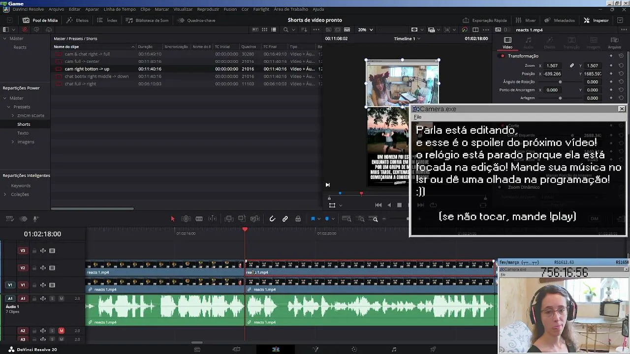Click media pool search icon
The width and height of the screenshot is (630, 354).
(285, 29)
